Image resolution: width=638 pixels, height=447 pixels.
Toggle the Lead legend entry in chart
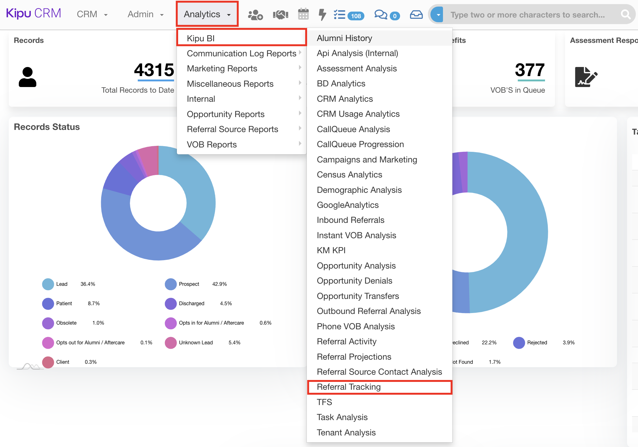click(x=61, y=284)
